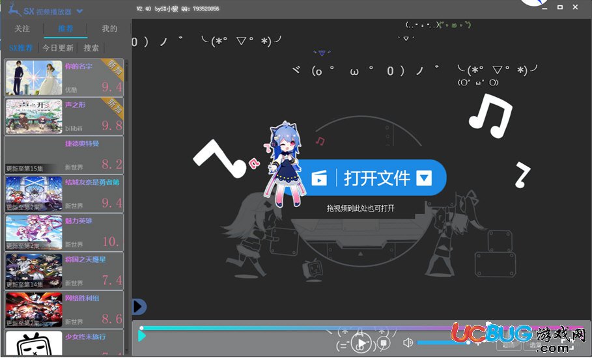The width and height of the screenshot is (592, 358).
Task: Open the 声之形 thumbnail
Action: pyautogui.click(x=34, y=117)
